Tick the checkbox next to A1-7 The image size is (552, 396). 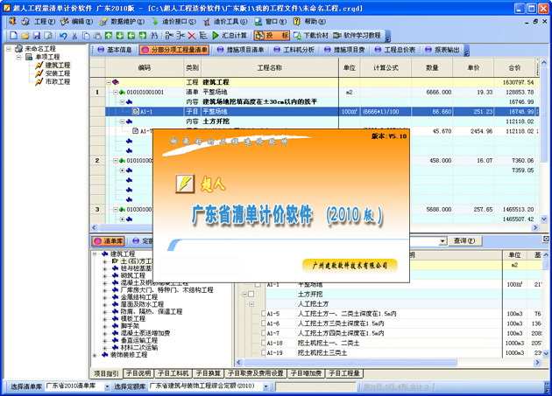[x=264, y=333]
